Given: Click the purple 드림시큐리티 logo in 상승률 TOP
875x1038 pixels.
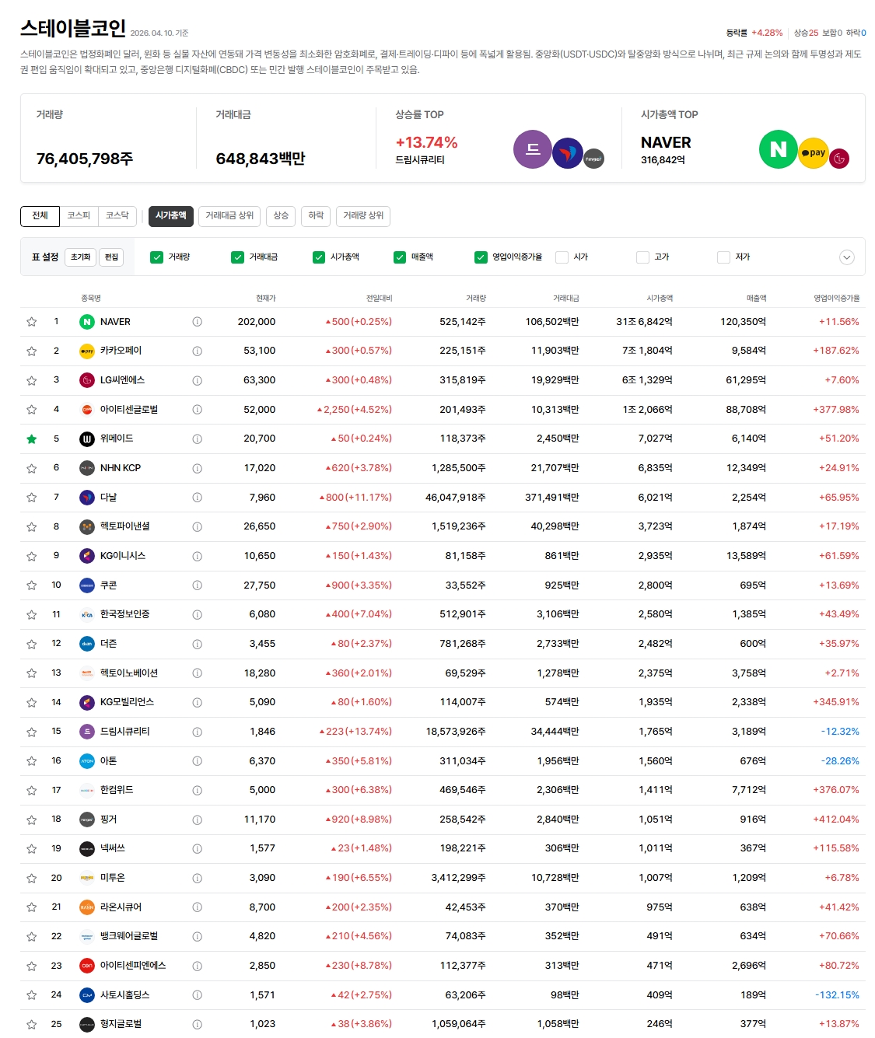Looking at the screenshot, I should [x=532, y=150].
